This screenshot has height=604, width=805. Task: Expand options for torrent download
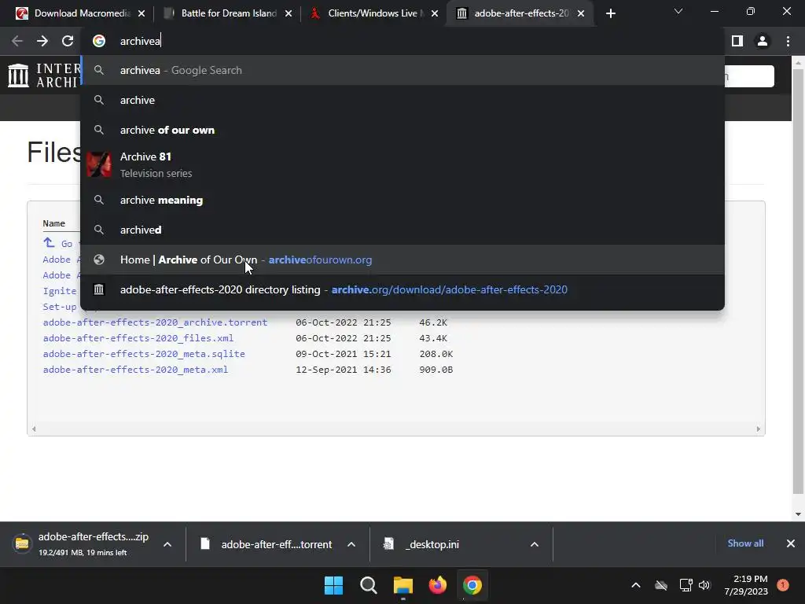click(351, 544)
